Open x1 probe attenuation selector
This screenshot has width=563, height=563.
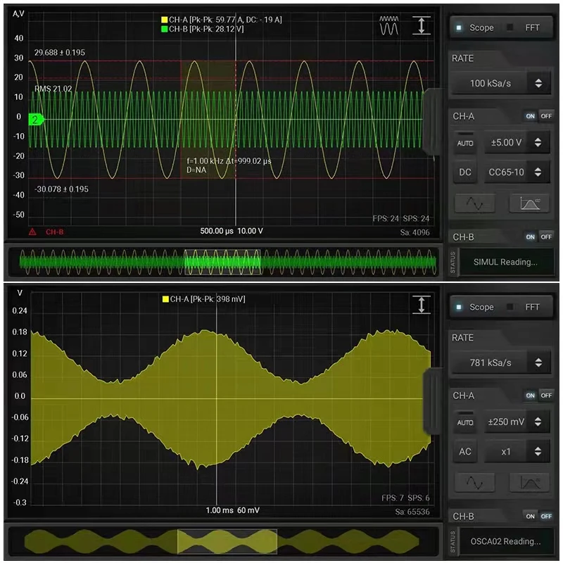[517, 452]
